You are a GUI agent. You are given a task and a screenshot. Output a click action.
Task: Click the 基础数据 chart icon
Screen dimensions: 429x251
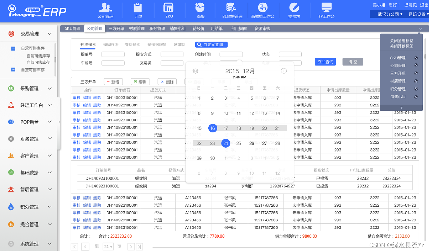(x=11, y=172)
